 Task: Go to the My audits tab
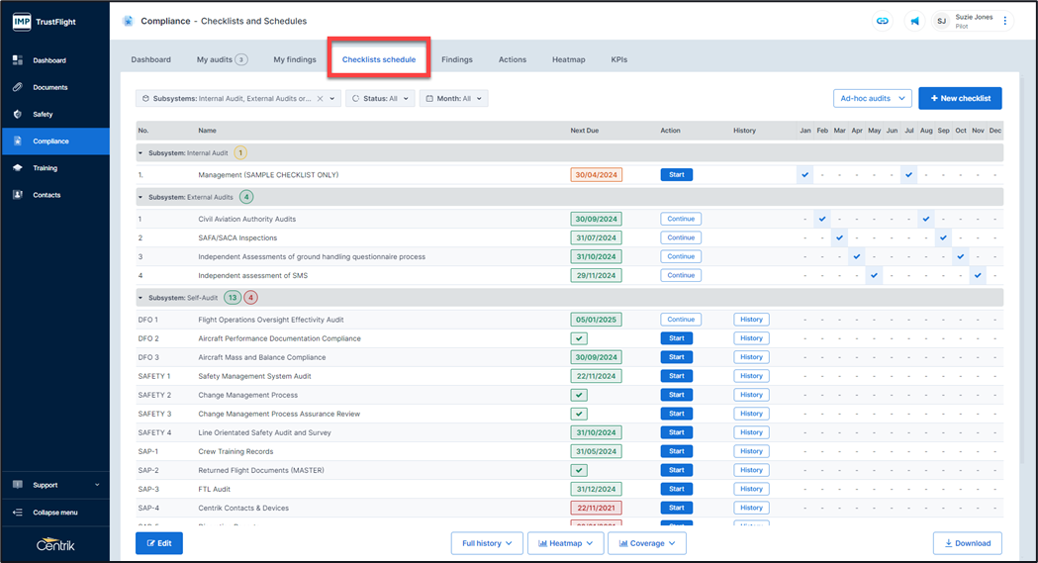coord(221,59)
